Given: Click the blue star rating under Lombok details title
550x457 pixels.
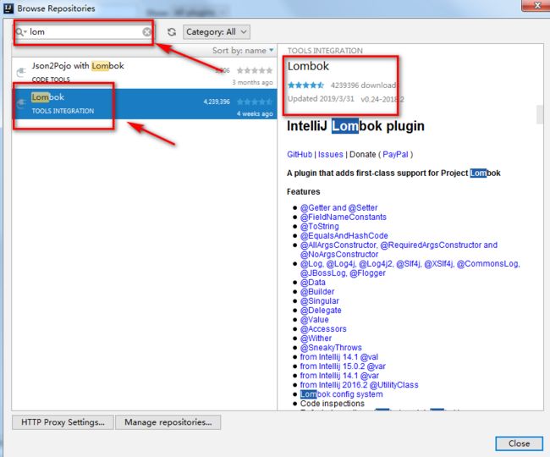Looking at the screenshot, I should click(305, 85).
